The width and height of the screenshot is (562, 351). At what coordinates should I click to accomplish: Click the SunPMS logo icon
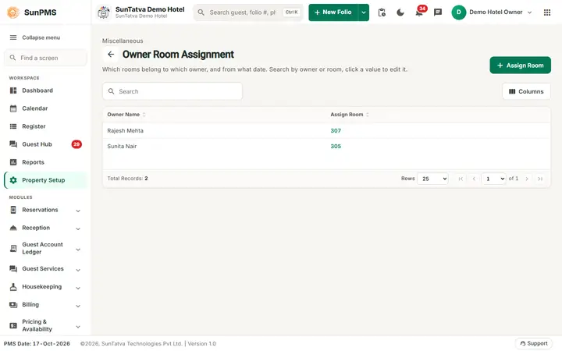tap(13, 12)
